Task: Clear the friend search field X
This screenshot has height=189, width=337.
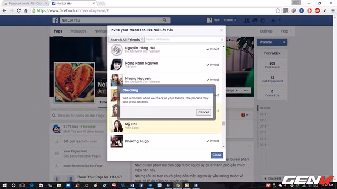Action: coord(222,40)
